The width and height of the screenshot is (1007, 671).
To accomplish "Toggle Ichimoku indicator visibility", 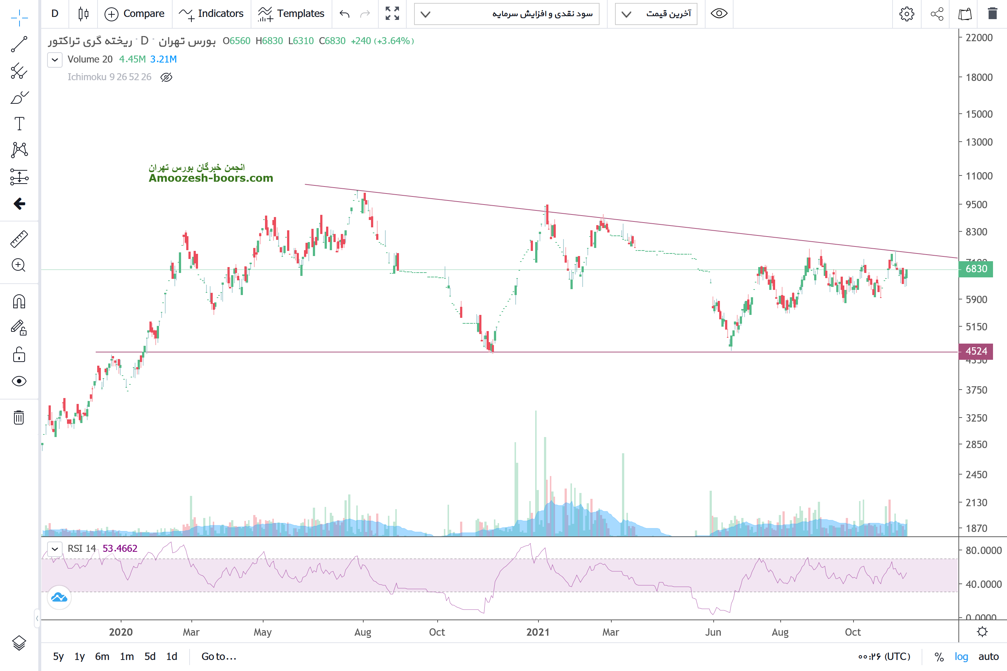I will click(x=166, y=77).
